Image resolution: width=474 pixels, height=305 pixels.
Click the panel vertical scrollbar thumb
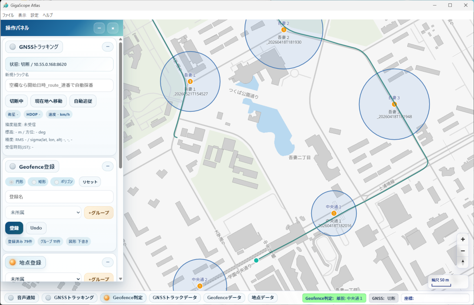click(x=120, y=105)
